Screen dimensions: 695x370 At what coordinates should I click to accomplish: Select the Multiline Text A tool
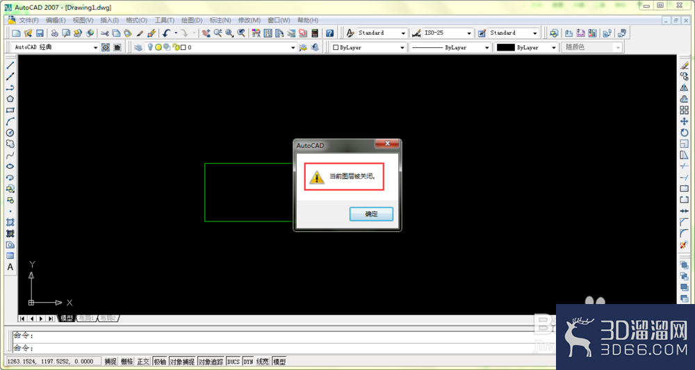[10, 267]
